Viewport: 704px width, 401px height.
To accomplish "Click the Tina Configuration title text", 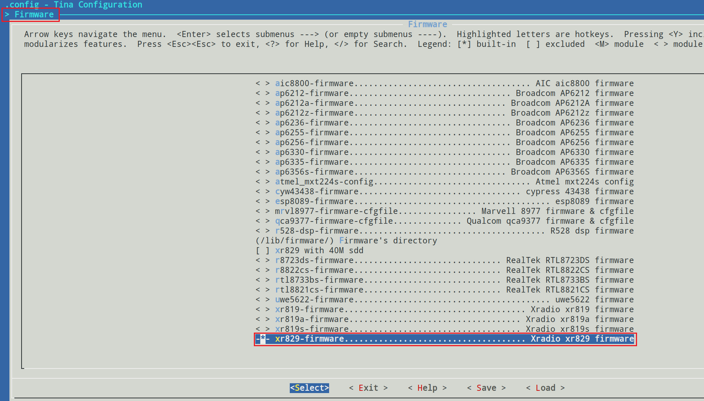I will point(98,5).
